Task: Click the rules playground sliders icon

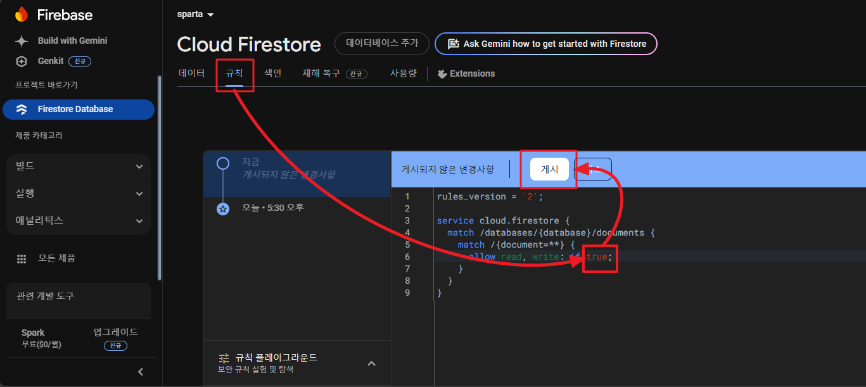Action: [x=224, y=358]
